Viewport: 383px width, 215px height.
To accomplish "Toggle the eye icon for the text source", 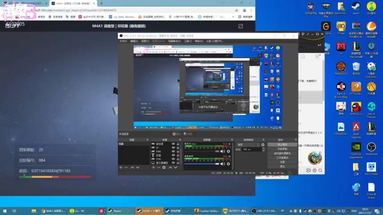I will click(x=173, y=155).
